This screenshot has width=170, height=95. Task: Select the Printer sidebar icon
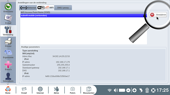point(8,42)
